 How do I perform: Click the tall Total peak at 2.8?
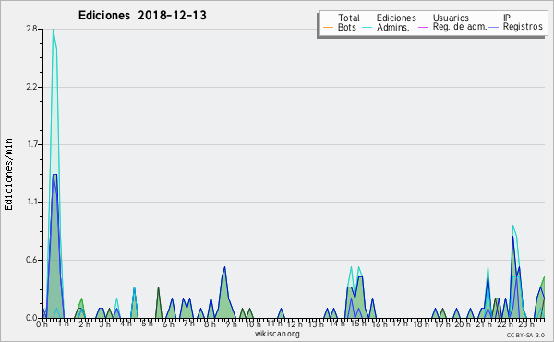point(53,30)
